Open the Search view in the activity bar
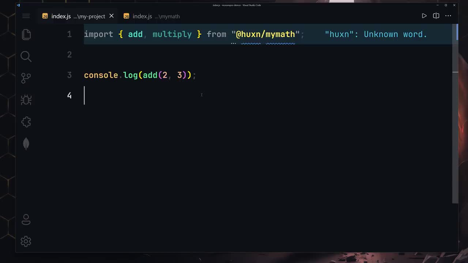The width and height of the screenshot is (468, 263). click(26, 56)
